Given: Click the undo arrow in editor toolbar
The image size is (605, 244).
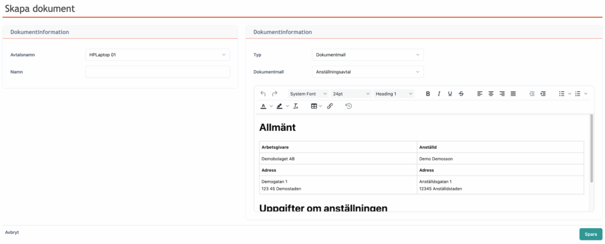Looking at the screenshot, I should coord(263,94).
